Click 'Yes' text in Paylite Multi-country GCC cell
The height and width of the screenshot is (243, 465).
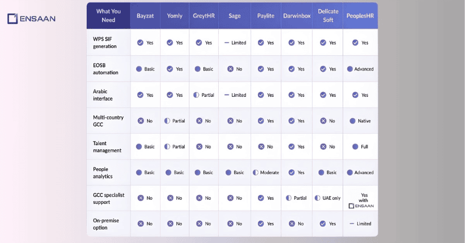coord(270,121)
